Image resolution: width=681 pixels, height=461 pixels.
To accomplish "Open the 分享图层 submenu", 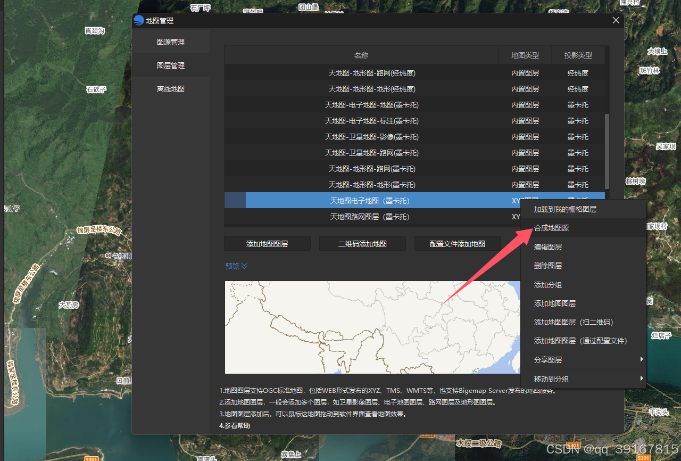I will point(583,360).
